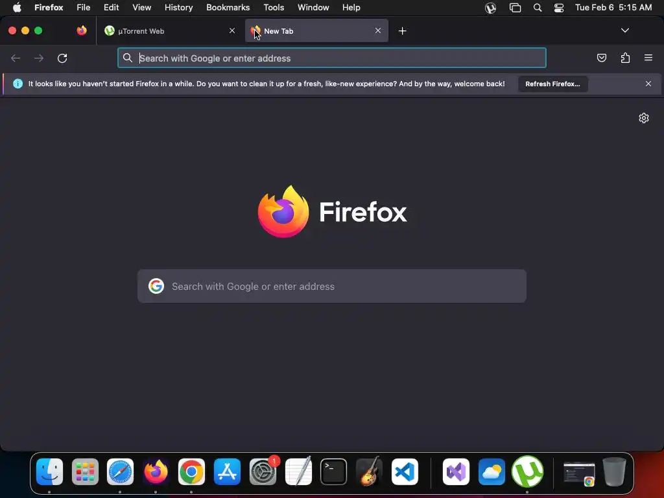This screenshot has height=498, width=664.
Task: Open the Bookmarks menu
Action: pos(228,8)
